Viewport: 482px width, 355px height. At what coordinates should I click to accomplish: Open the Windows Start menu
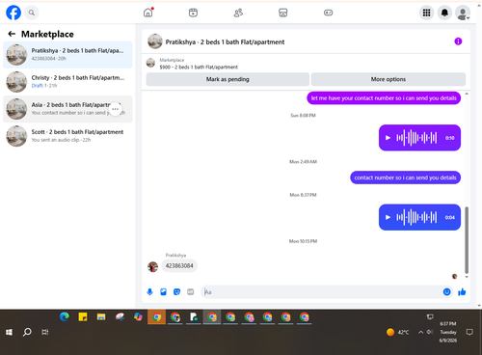click(9, 332)
